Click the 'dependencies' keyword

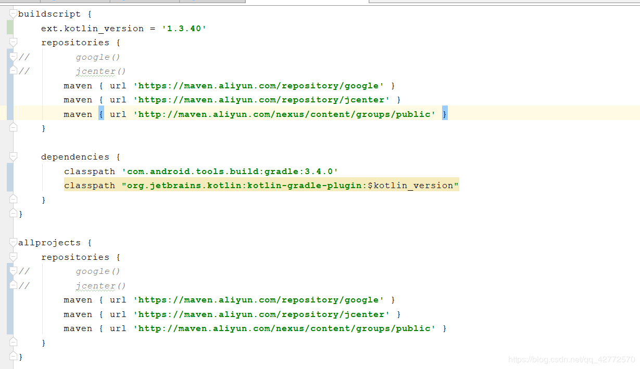(x=75, y=157)
